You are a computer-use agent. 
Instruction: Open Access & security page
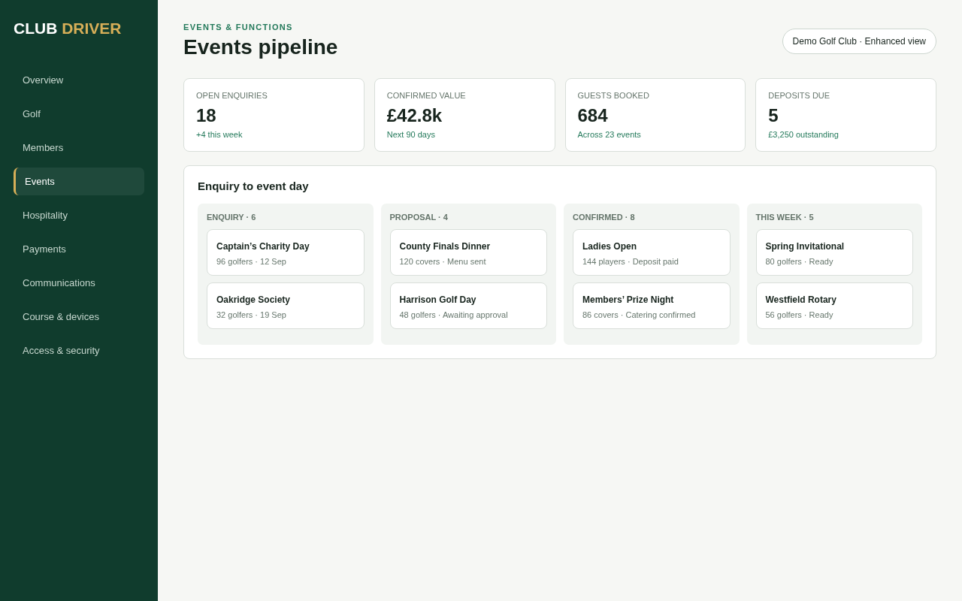pyautogui.click(x=79, y=350)
